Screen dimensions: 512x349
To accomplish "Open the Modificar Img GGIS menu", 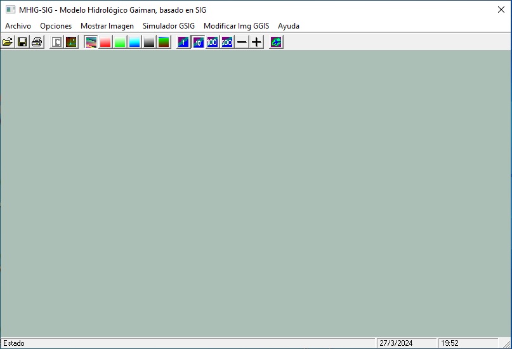I will (237, 26).
